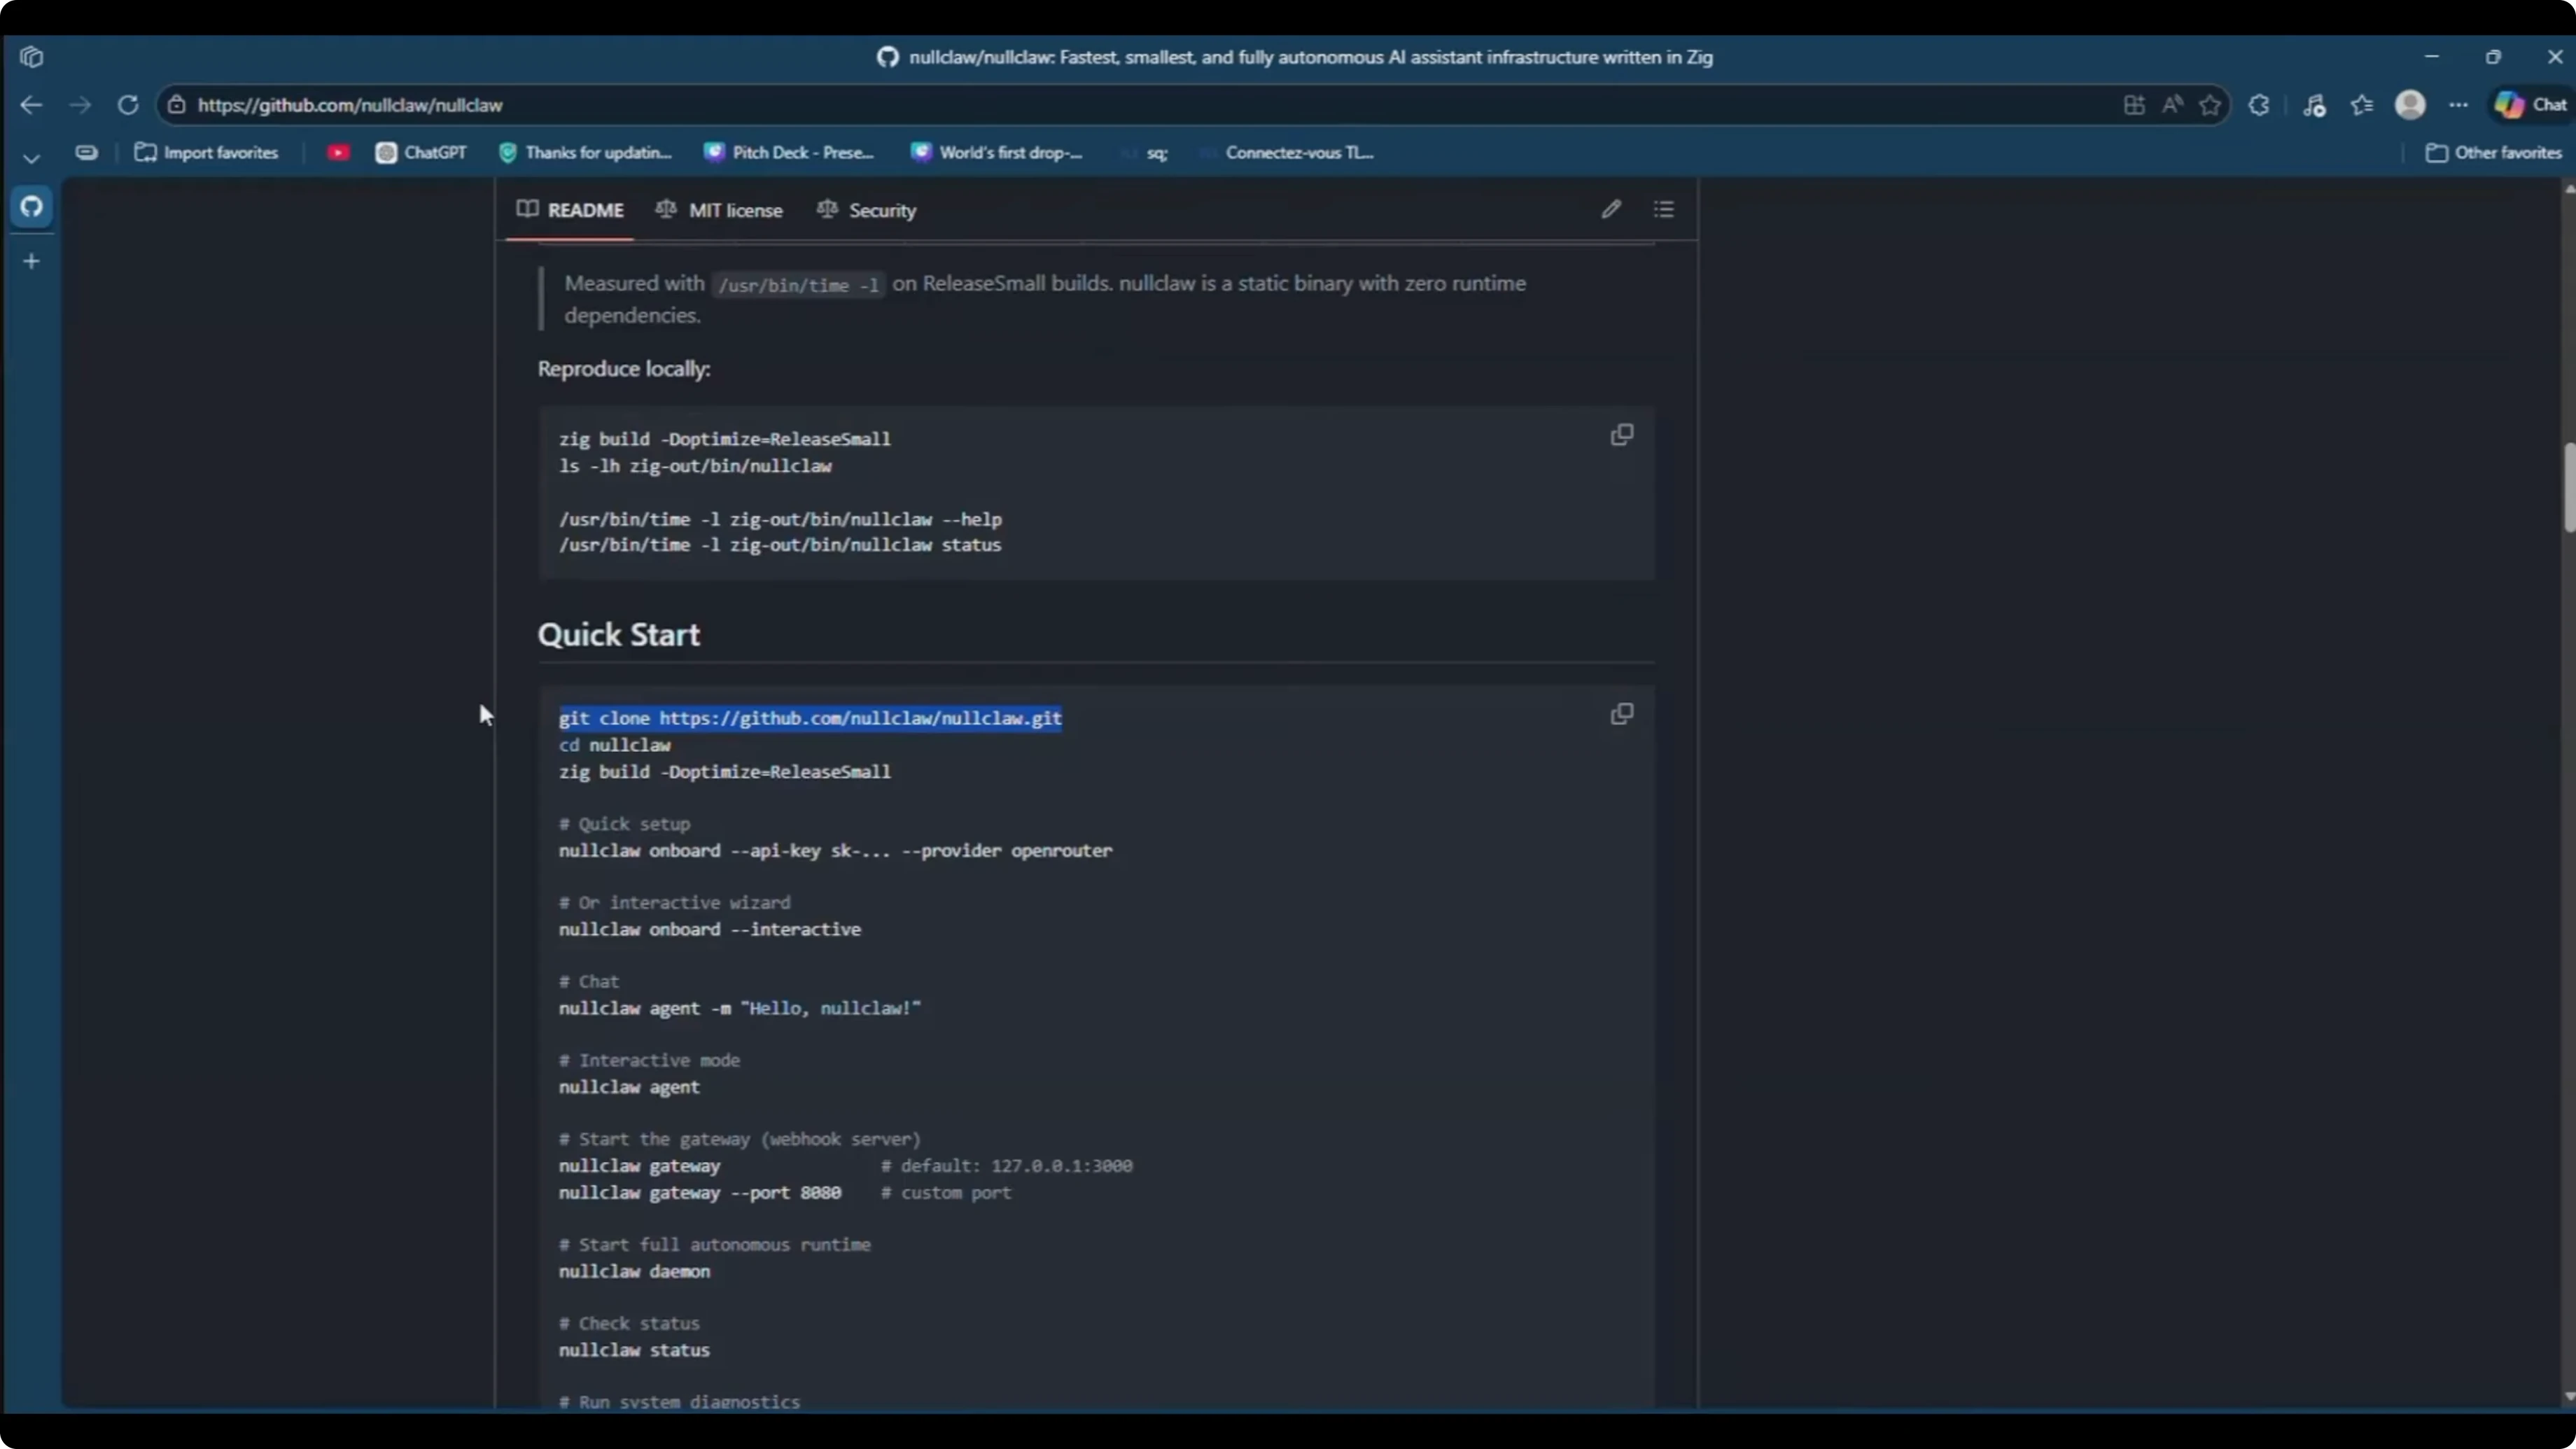The width and height of the screenshot is (2576, 1449).
Task: Open the ChatGPT bookmark
Action: point(420,152)
